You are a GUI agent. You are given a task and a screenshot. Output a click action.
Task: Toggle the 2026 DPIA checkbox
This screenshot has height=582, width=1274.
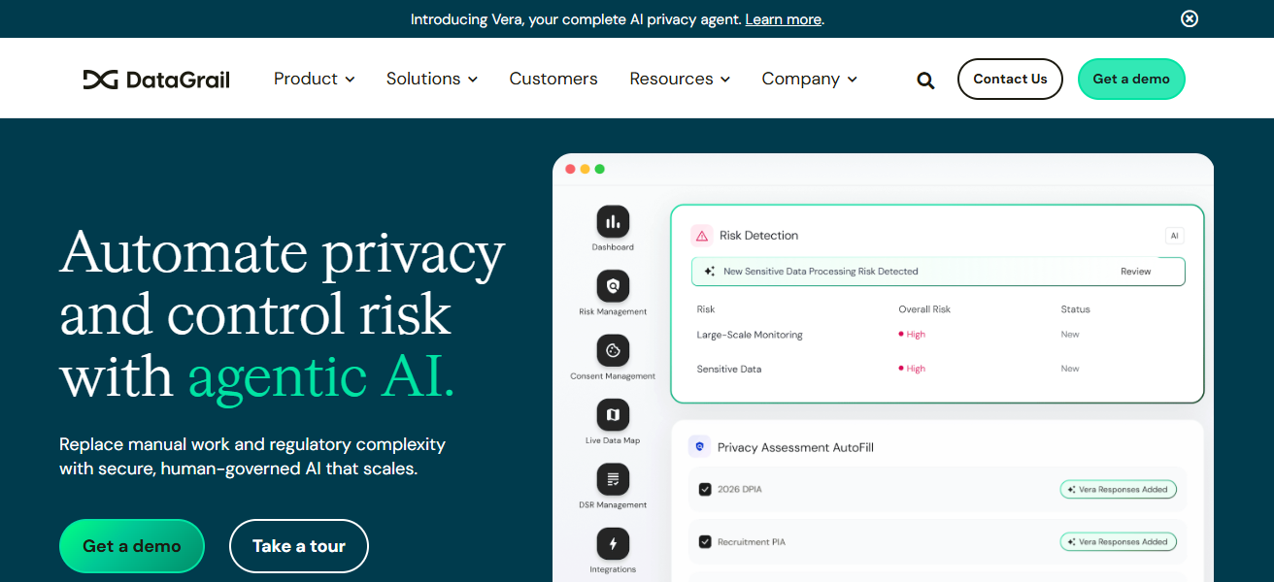pyautogui.click(x=705, y=490)
